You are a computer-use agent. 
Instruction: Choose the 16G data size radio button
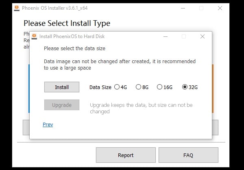159,87
